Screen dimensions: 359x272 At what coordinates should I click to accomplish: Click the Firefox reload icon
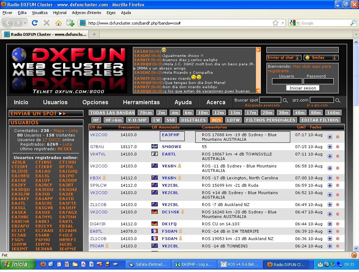(x=34, y=23)
